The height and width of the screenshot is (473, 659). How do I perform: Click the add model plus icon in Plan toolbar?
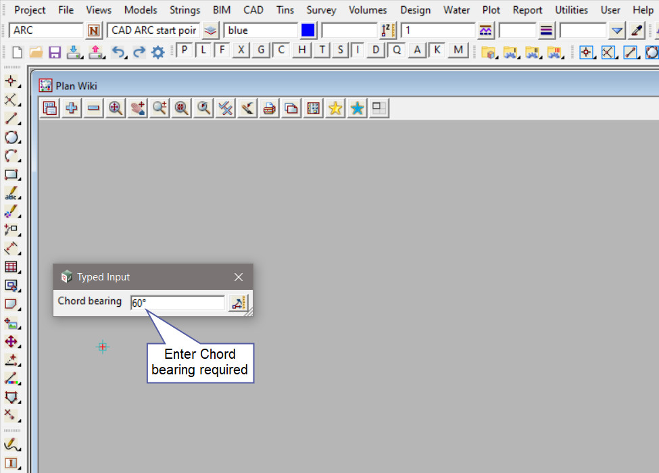(x=71, y=108)
